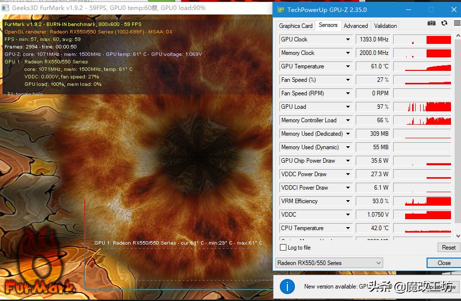Expand the GPU Clock sensor dropdown
The height and width of the screenshot is (301, 461).
pos(348,39)
